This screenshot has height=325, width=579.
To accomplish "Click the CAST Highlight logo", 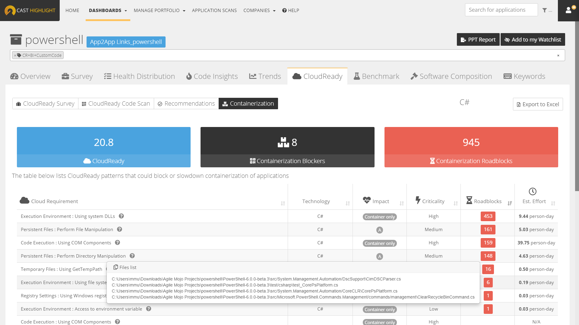I will tap(30, 10).
